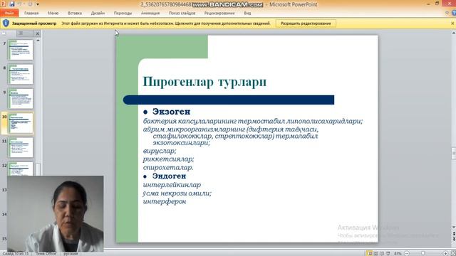The height and width of the screenshot is (256, 456).
Task: Select slide 9 thumbnail
Action: point(21,99)
